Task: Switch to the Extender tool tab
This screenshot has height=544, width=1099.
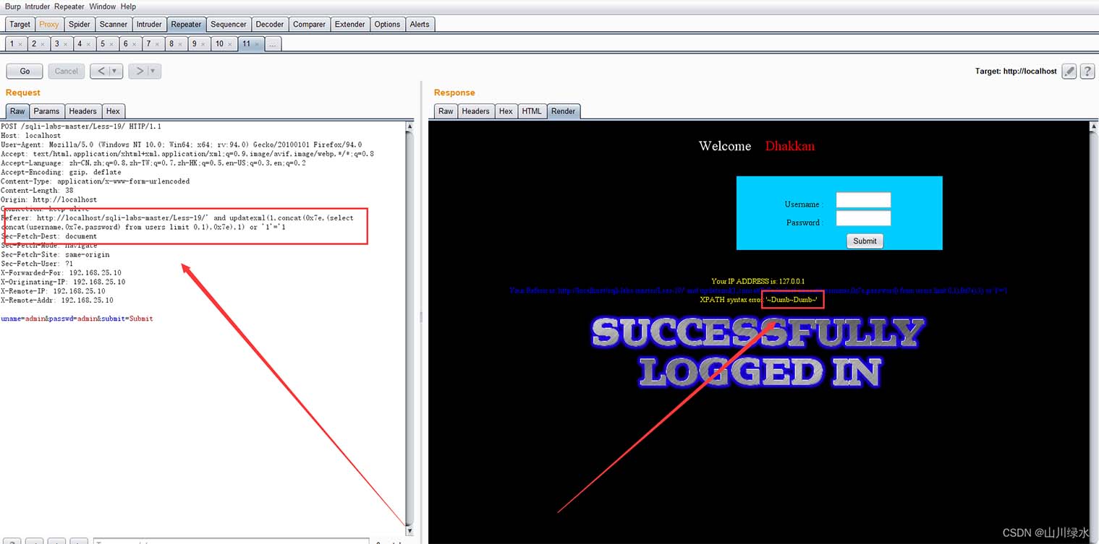Action: (349, 24)
